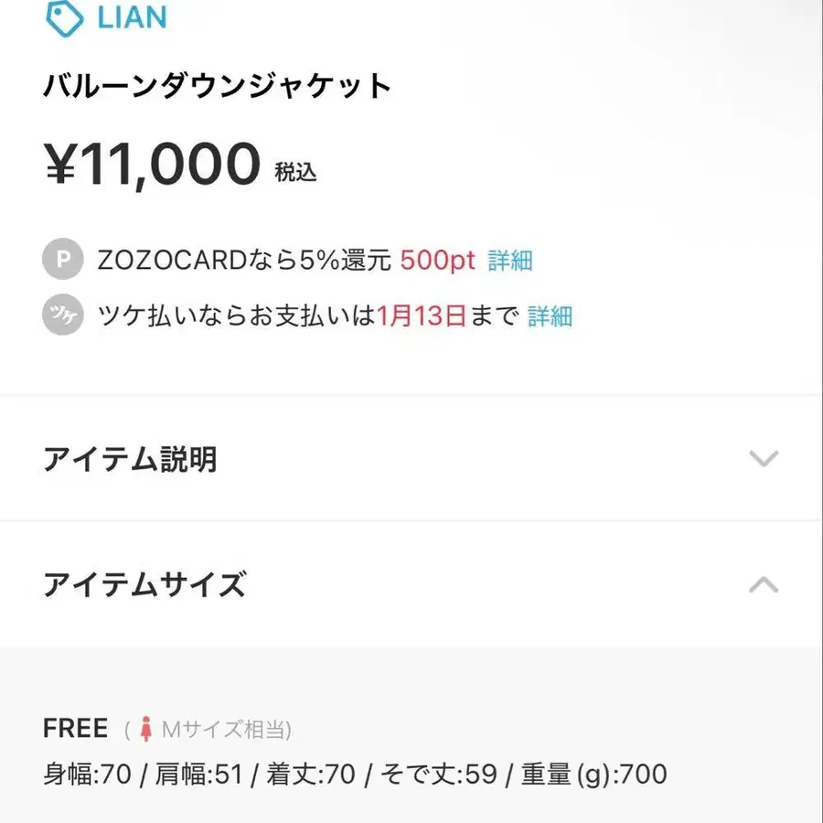Image resolution: width=823 pixels, height=823 pixels.
Task: Click the ¥11,000 price display
Action: point(151,163)
